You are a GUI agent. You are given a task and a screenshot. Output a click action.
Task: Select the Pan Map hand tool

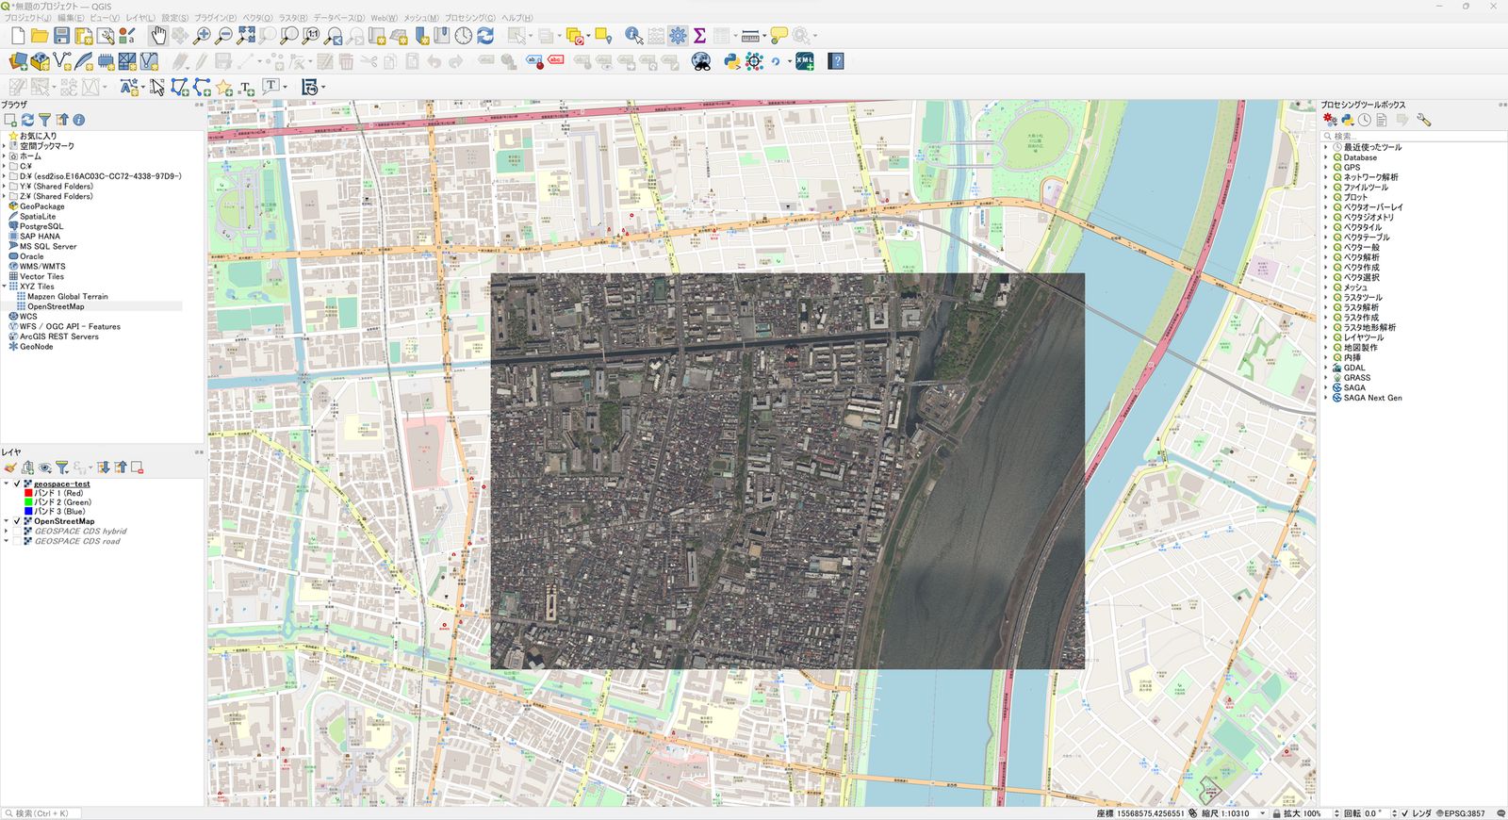158,36
